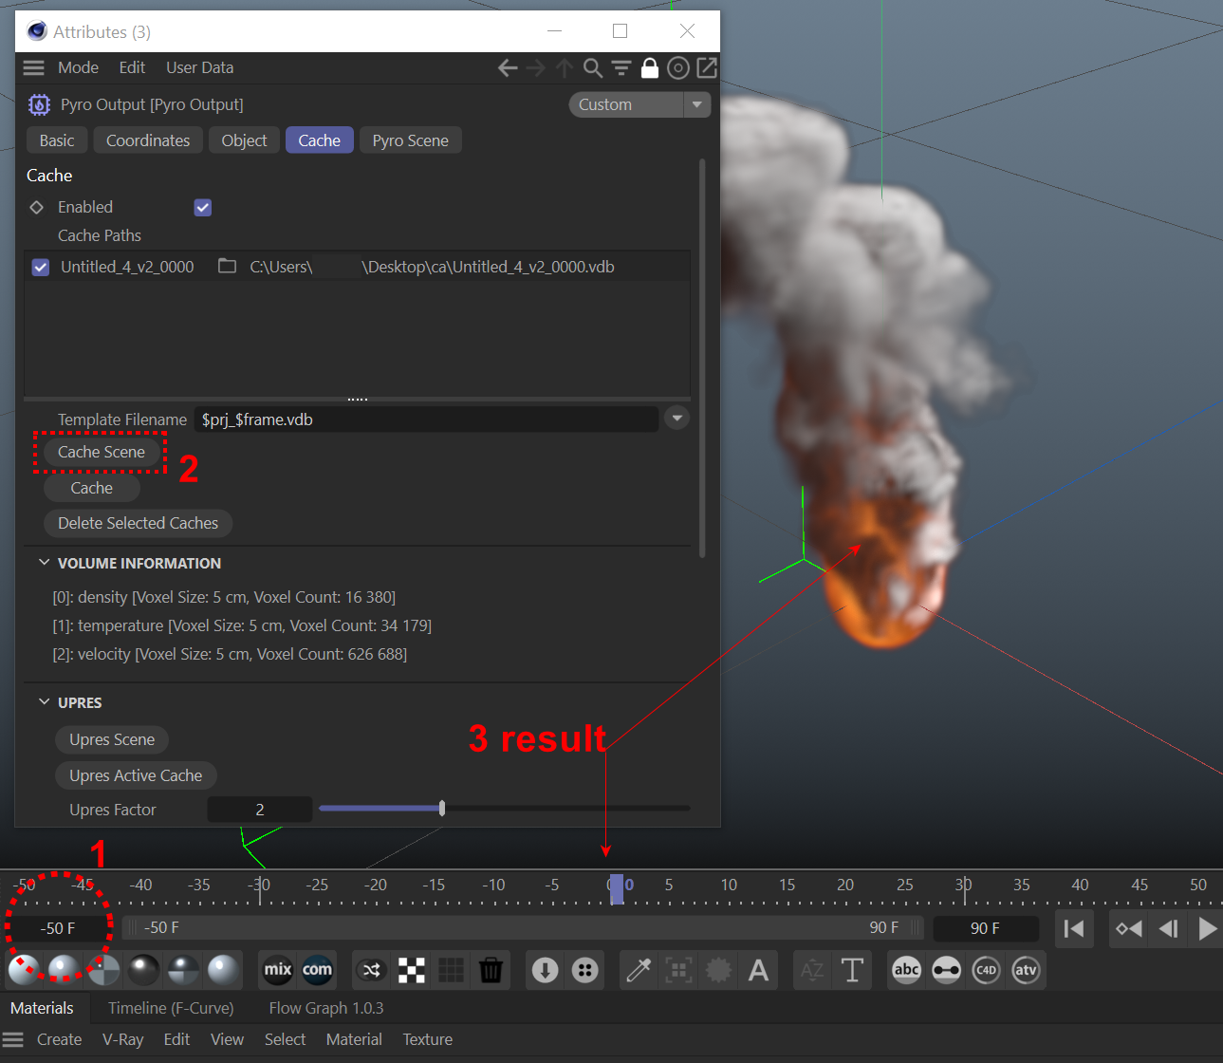Open the Texture menu in Materials panel
Image resolution: width=1223 pixels, height=1063 pixels.
(x=427, y=1039)
